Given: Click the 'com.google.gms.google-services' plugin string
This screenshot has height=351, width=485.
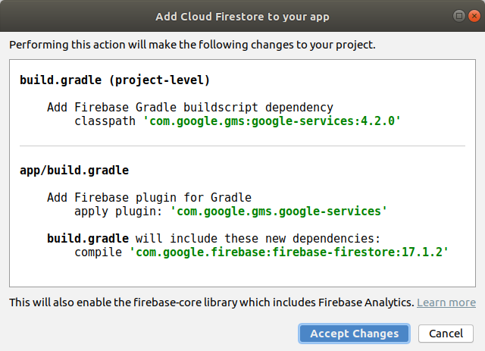Looking at the screenshot, I should click(x=279, y=211).
